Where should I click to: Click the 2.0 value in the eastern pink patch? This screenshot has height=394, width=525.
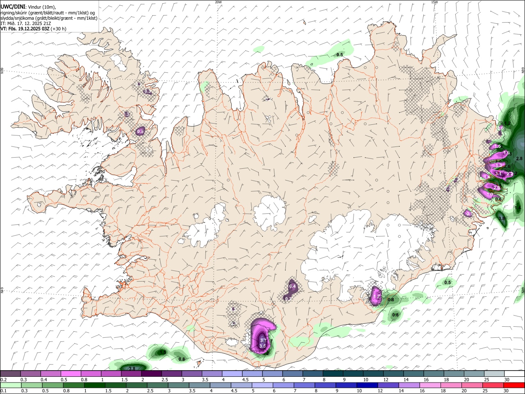(x=496, y=188)
